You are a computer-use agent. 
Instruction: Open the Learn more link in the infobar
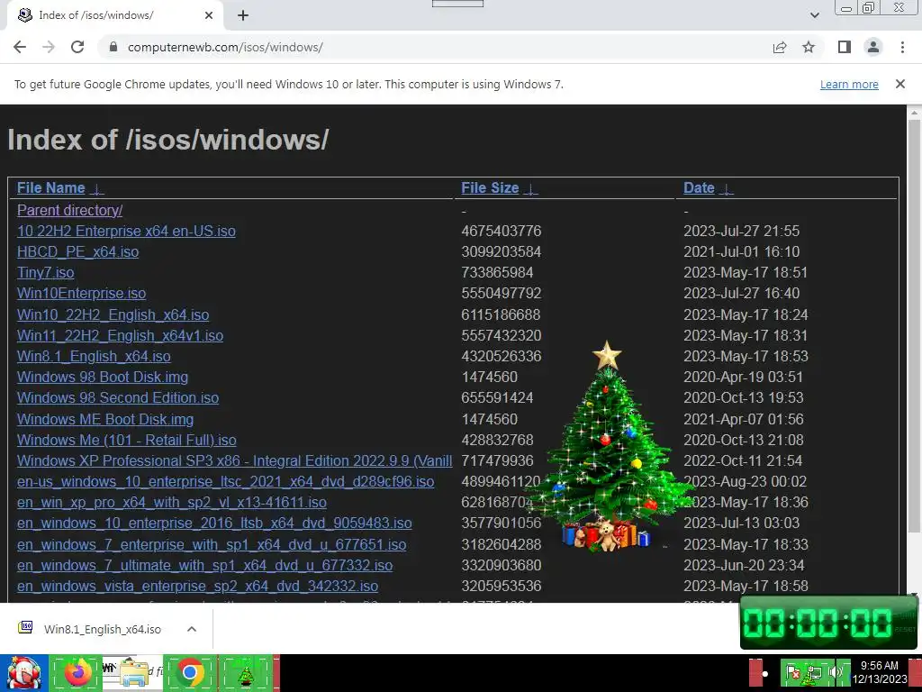pyautogui.click(x=849, y=84)
